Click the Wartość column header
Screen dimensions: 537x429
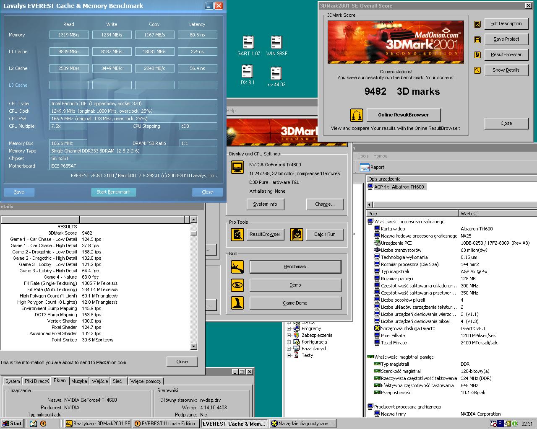[498, 213]
